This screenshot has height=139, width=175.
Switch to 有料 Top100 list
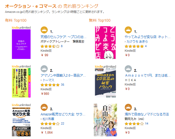(x=16, y=20)
